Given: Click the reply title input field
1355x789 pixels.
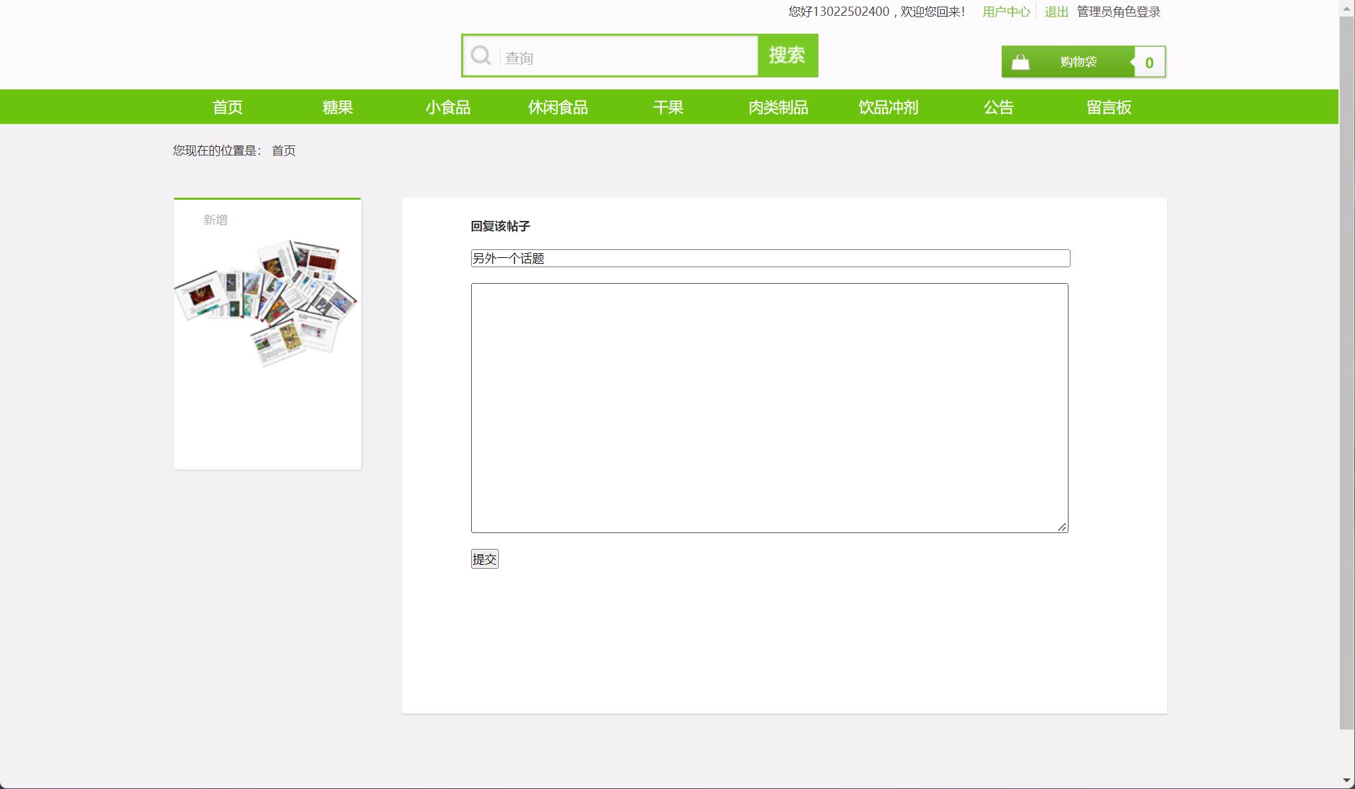Looking at the screenshot, I should pos(770,259).
